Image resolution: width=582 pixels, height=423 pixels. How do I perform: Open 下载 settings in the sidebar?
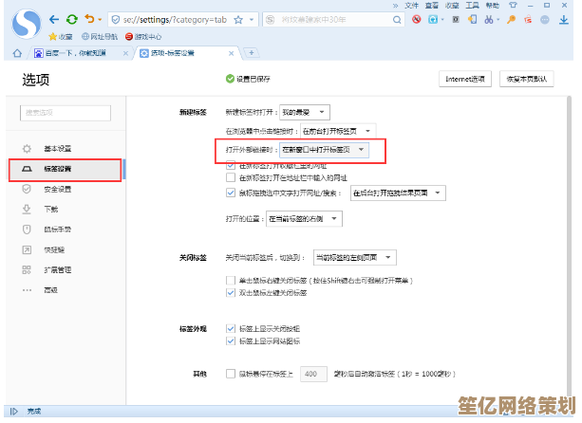pyautogui.click(x=51, y=209)
